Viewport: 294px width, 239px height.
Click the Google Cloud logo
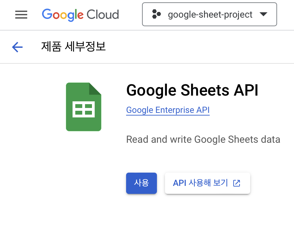[80, 15]
